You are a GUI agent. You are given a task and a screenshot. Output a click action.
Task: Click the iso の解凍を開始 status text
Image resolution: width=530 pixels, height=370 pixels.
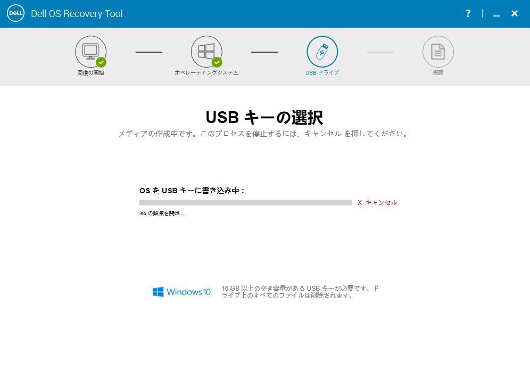162,213
